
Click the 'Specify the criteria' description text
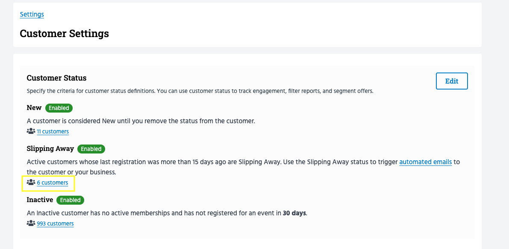click(200, 91)
